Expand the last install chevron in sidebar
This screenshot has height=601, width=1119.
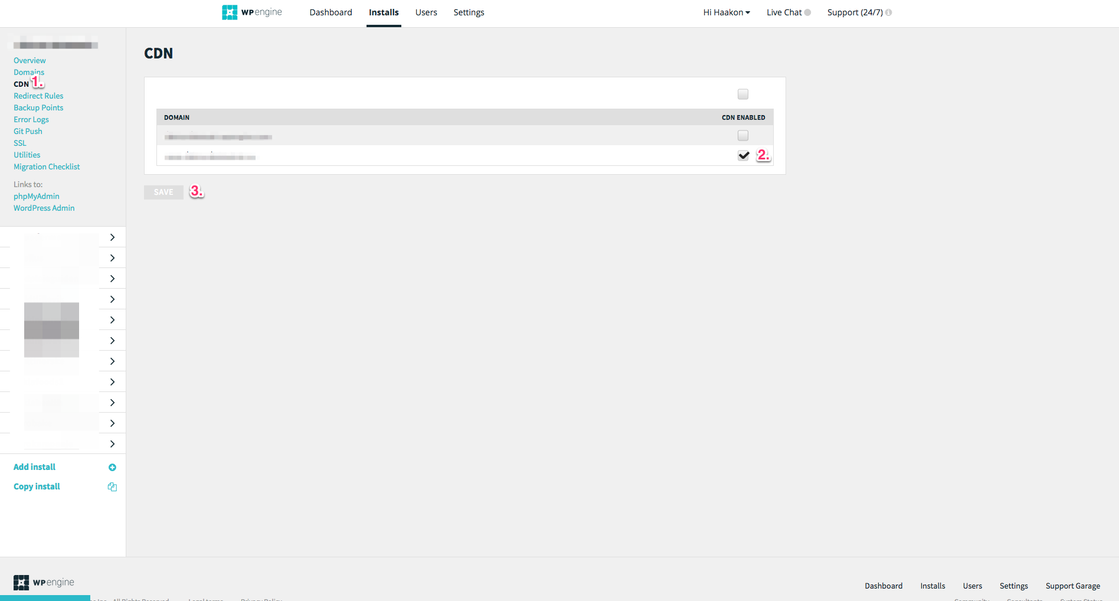click(112, 444)
